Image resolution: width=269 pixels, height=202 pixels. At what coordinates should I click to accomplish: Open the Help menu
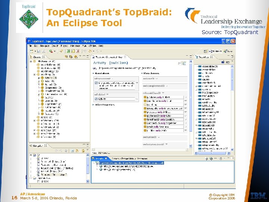101,46
